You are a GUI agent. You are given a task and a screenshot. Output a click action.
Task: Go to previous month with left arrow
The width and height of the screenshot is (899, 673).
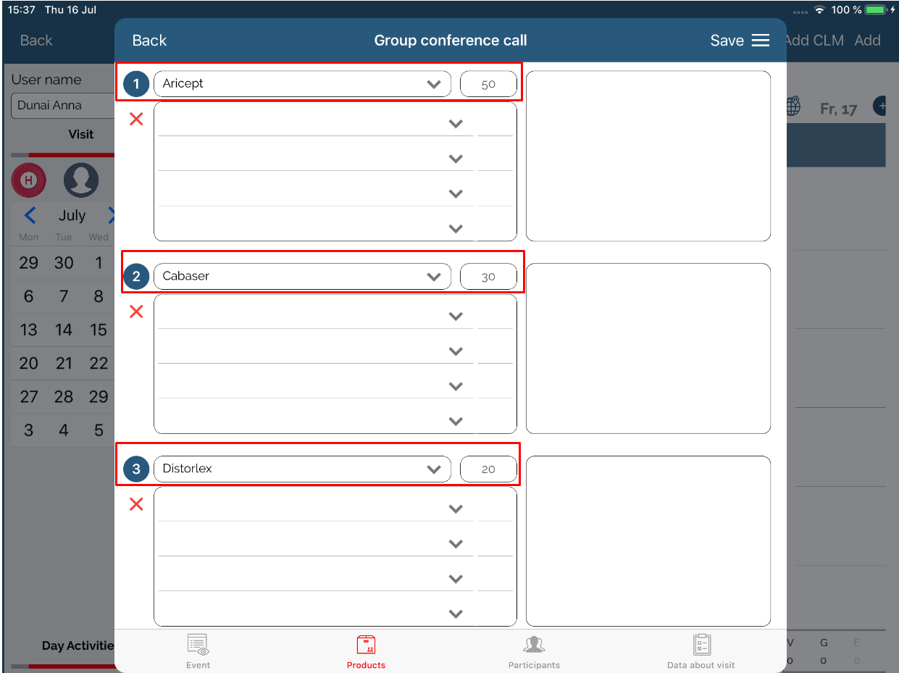click(x=30, y=215)
